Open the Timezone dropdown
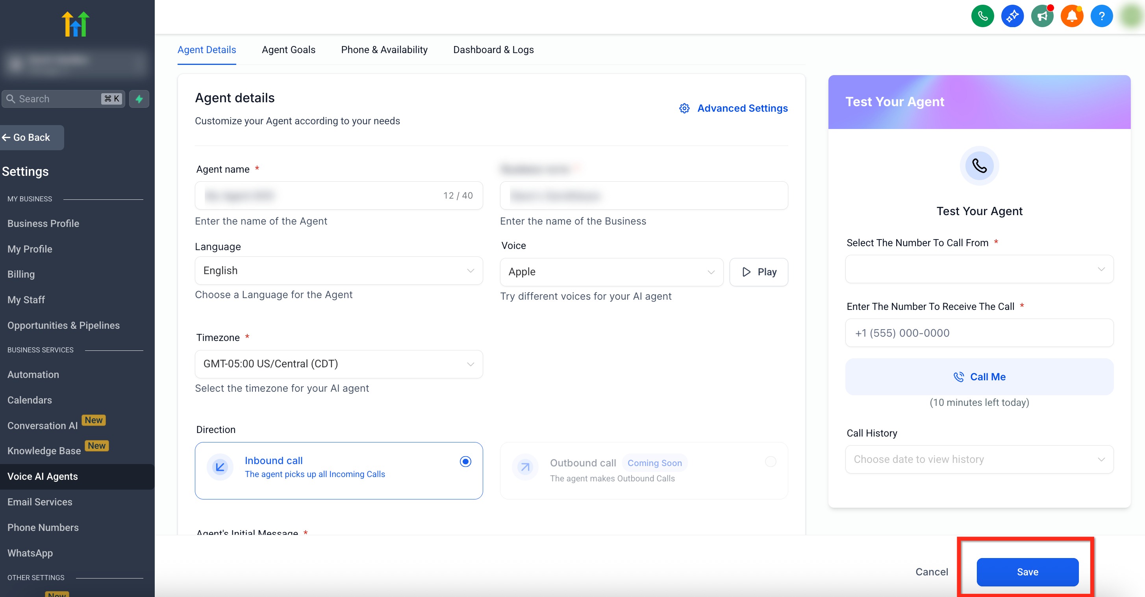 pyautogui.click(x=338, y=364)
